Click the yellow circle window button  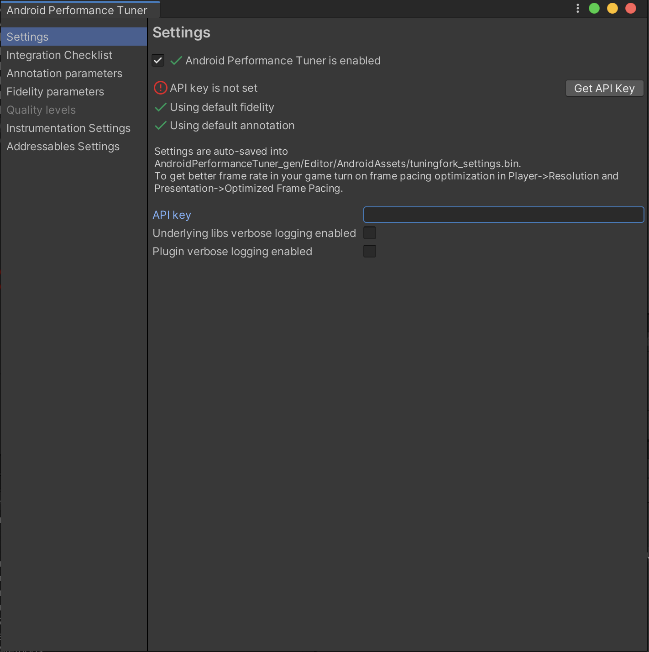click(612, 9)
